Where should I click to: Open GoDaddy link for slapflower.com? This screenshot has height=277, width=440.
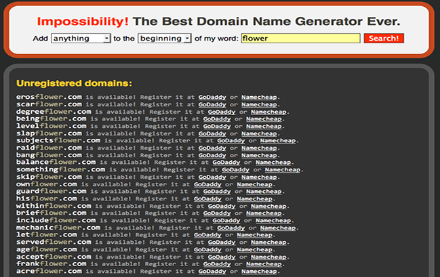[x=212, y=133]
